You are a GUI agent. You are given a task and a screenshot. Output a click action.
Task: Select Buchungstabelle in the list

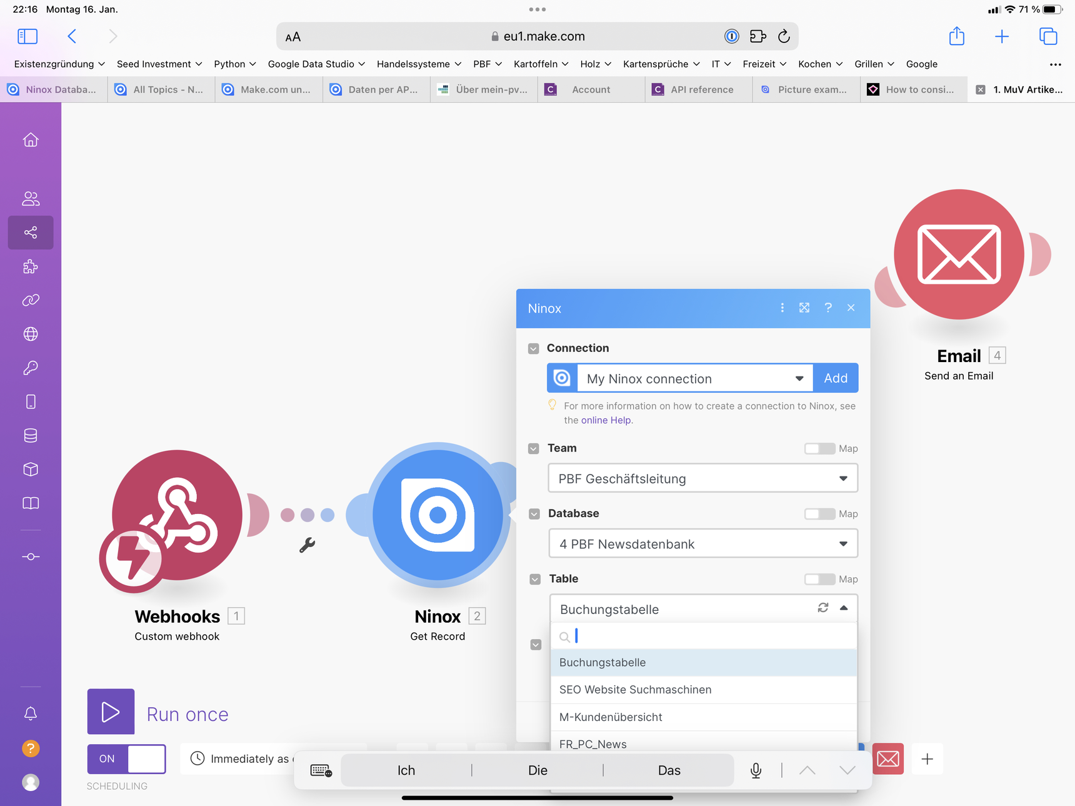tap(703, 662)
